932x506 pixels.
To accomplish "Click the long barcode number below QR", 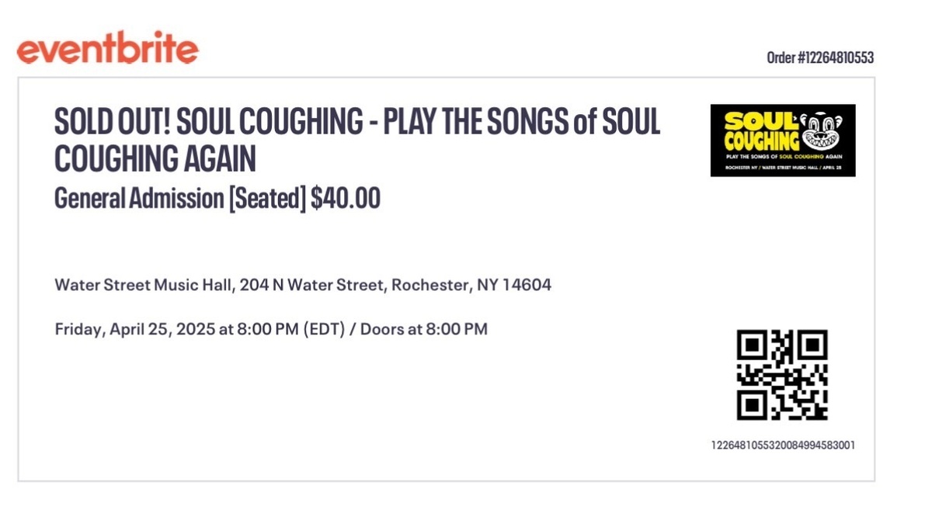I will click(x=783, y=445).
